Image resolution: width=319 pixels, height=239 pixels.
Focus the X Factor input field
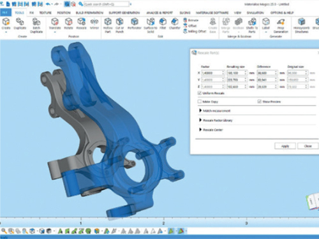[213, 73]
